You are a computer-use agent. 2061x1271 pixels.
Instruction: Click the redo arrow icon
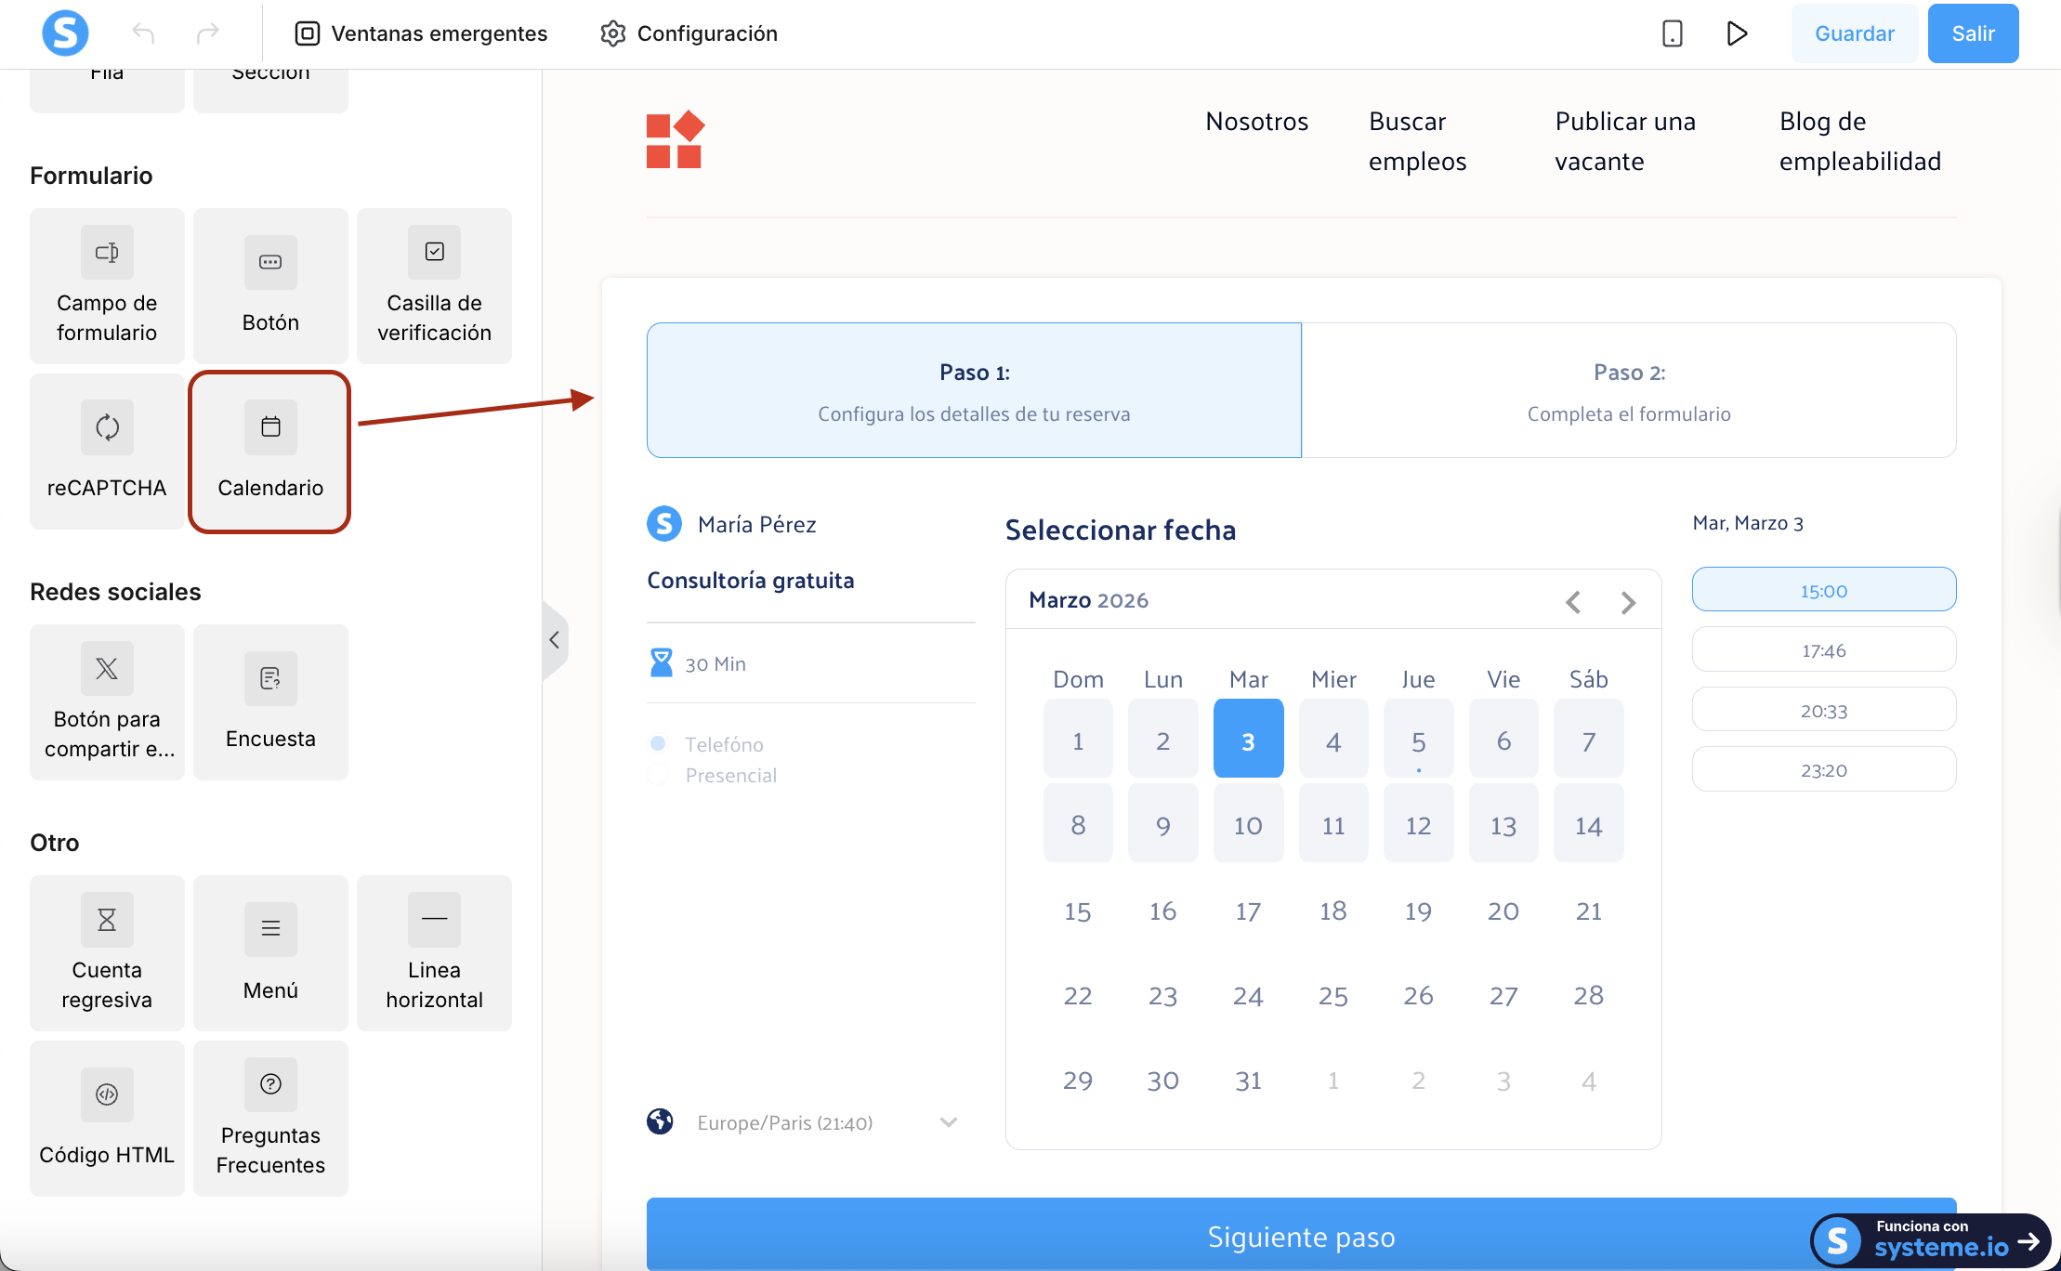click(x=208, y=33)
